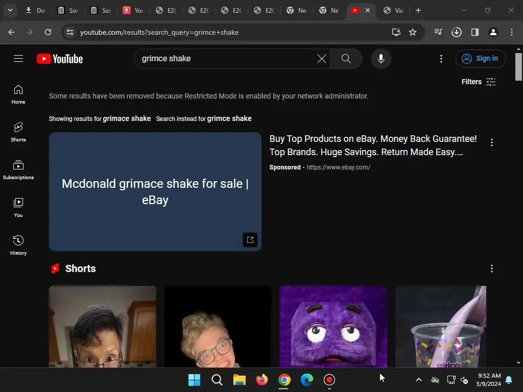Image resolution: width=523 pixels, height=392 pixels.
Task: Launch Firefox from the taskbar
Action: [x=262, y=380]
